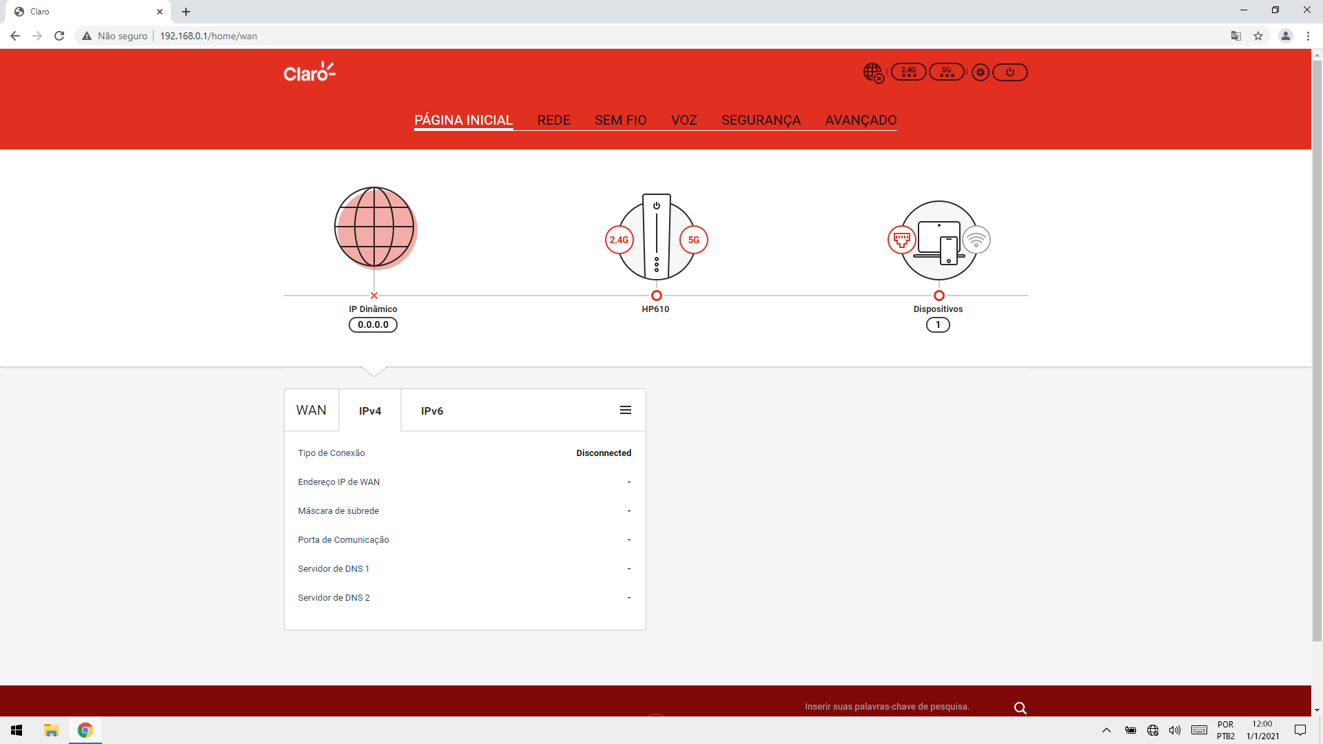The width and height of the screenshot is (1323, 744).
Task: Click the 2.4G badge beside the router
Action: (x=619, y=240)
